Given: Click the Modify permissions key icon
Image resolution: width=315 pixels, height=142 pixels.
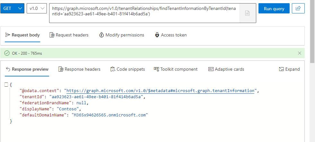Looking at the screenshot, I should coord(101,35).
